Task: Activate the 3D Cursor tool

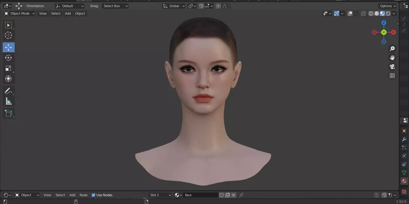Action: [8, 36]
